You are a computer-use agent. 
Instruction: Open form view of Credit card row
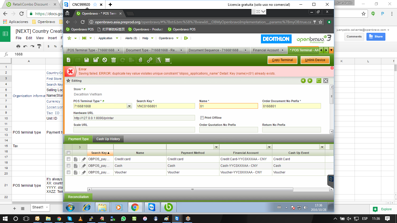76,159
